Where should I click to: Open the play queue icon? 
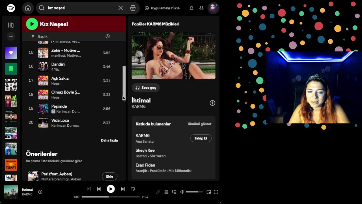tap(166, 192)
